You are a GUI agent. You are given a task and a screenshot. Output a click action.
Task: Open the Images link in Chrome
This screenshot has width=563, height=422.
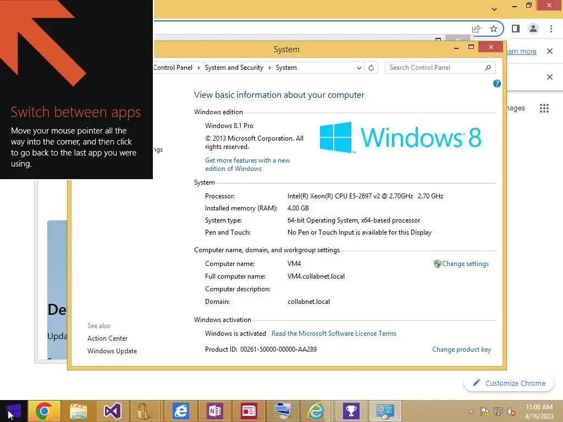(x=516, y=108)
